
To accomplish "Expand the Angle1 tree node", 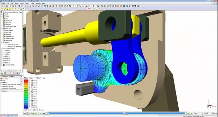I will [2, 53].
